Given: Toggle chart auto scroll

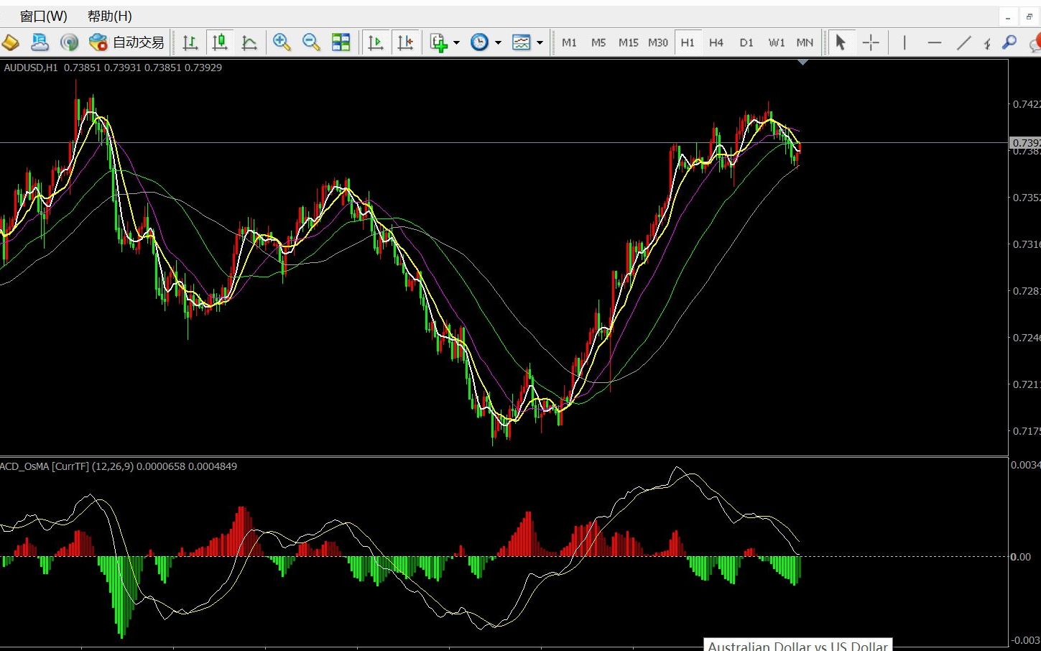Looking at the screenshot, I should point(376,42).
